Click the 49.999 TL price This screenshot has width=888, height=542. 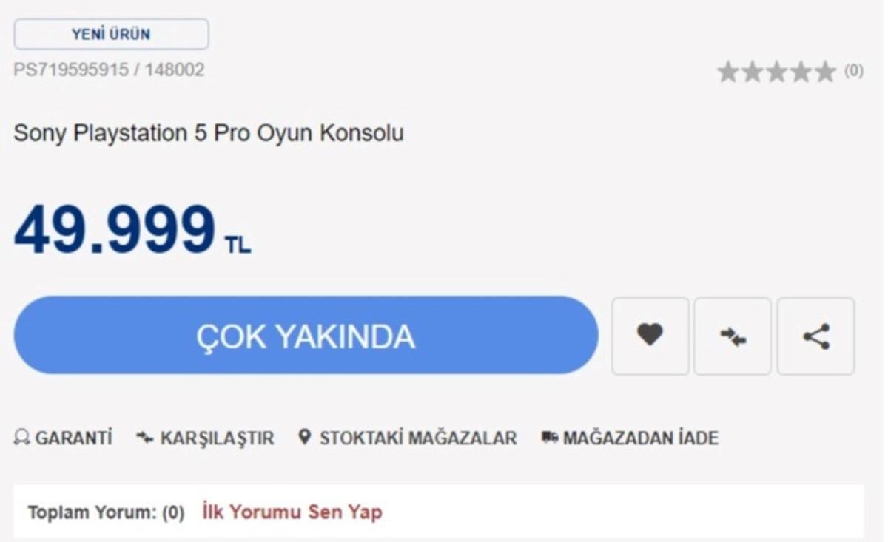[x=132, y=230]
